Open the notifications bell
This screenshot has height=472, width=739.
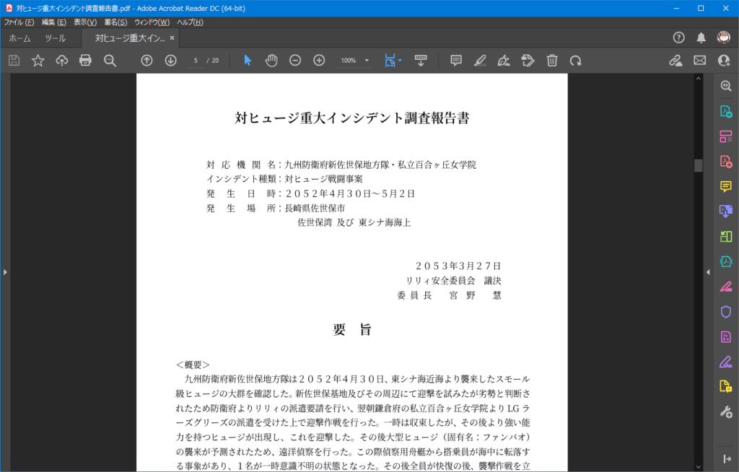click(x=701, y=38)
